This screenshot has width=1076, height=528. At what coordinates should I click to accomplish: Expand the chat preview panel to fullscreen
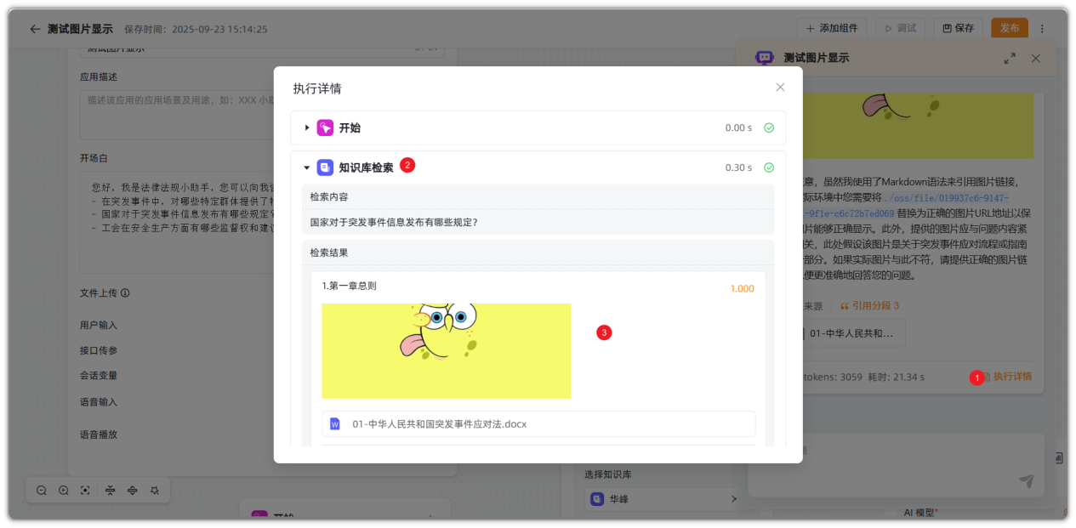coord(1010,59)
